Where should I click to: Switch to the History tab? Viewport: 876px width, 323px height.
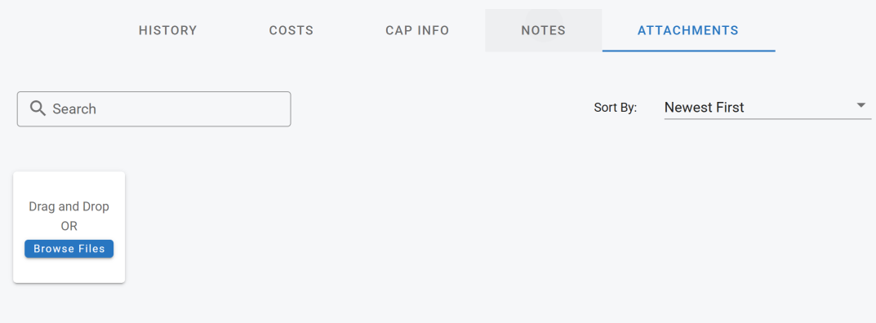click(x=167, y=30)
